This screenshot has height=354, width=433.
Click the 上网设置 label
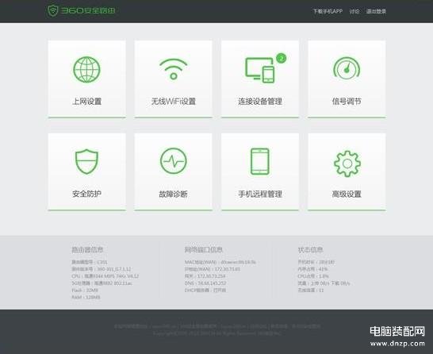point(86,102)
